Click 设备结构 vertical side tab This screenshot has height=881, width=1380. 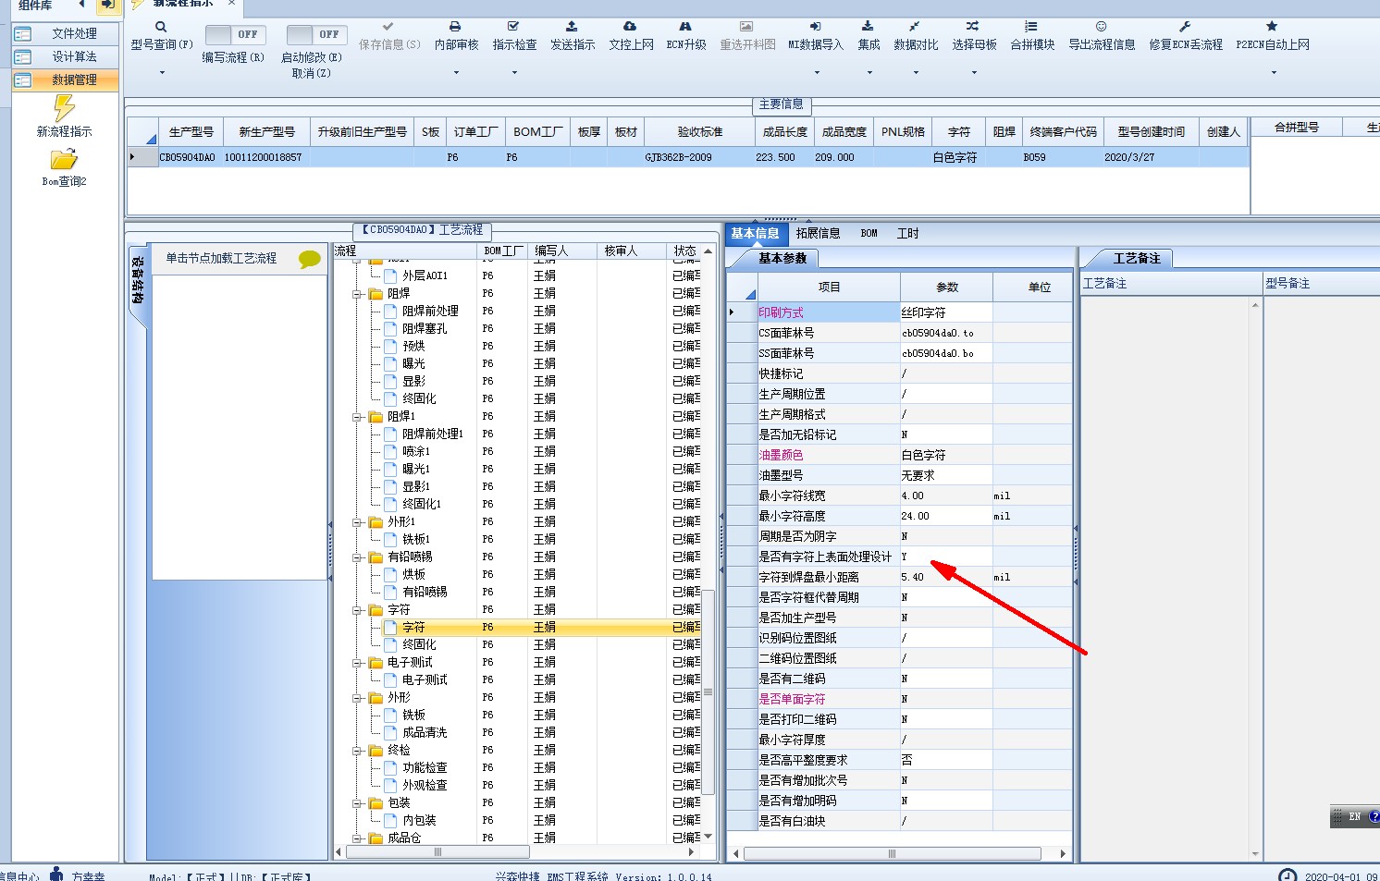pos(138,280)
